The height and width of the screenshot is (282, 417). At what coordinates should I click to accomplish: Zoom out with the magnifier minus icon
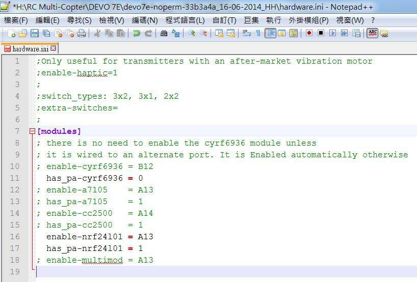(203, 33)
